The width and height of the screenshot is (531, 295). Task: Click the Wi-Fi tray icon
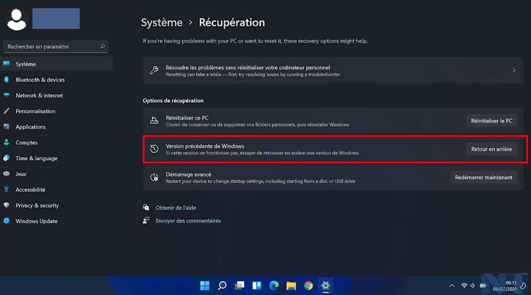coord(464,286)
